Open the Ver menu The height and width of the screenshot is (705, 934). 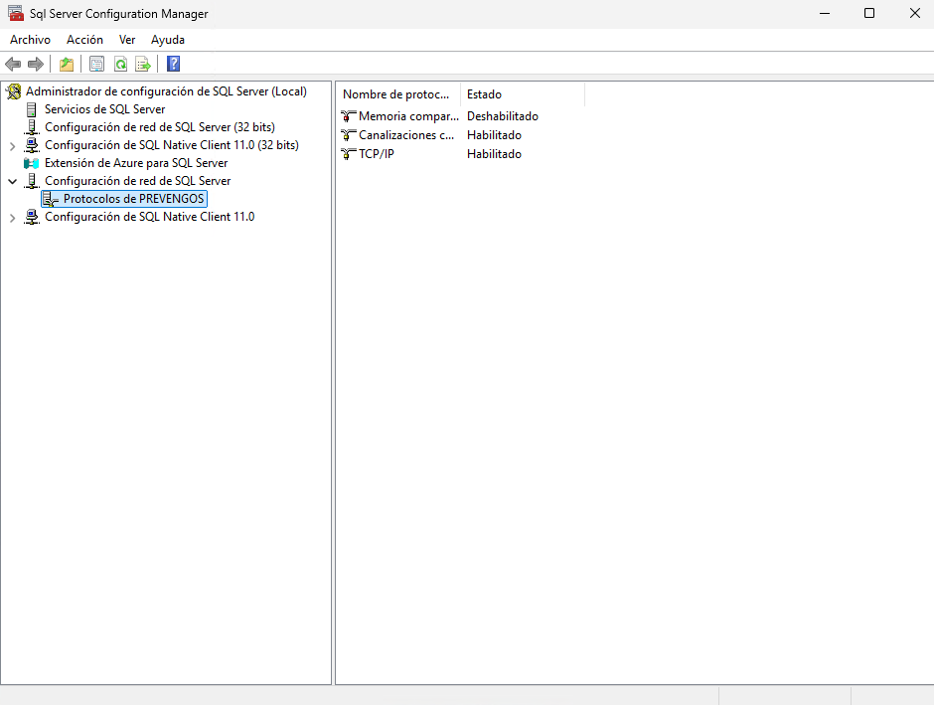[127, 40]
